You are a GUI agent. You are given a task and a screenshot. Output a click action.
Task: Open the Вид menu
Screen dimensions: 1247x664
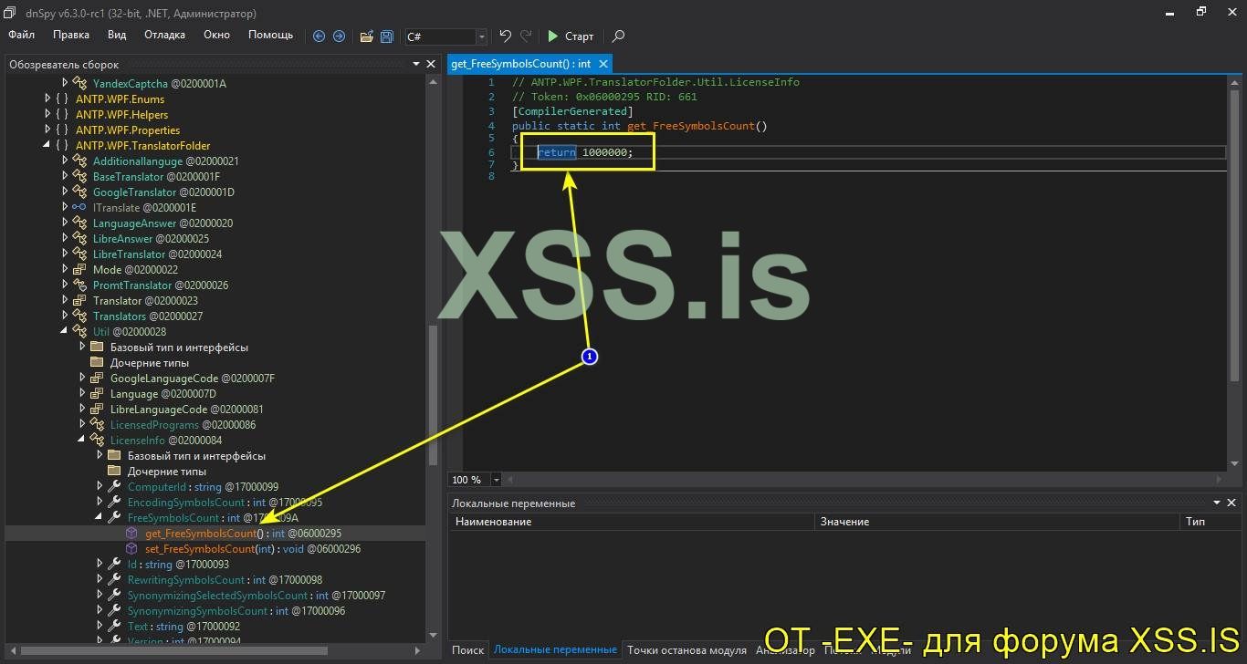click(x=117, y=35)
